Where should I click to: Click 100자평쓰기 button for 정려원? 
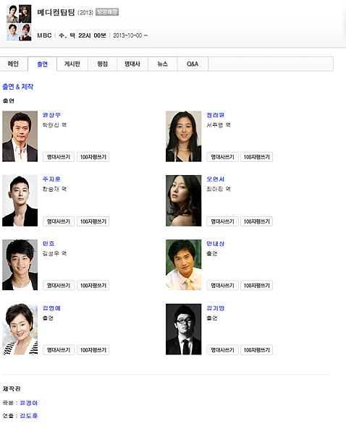[x=256, y=157]
